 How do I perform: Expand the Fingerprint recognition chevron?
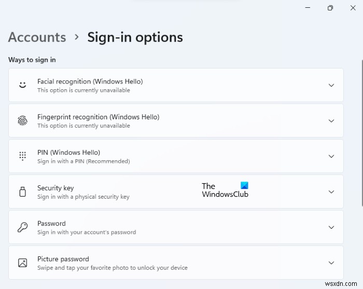coord(331,121)
